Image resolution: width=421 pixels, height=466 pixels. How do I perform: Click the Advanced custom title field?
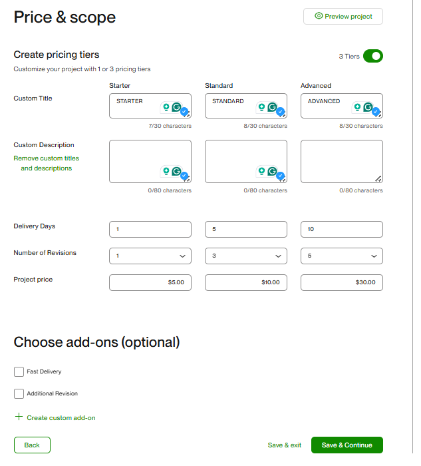click(342, 106)
